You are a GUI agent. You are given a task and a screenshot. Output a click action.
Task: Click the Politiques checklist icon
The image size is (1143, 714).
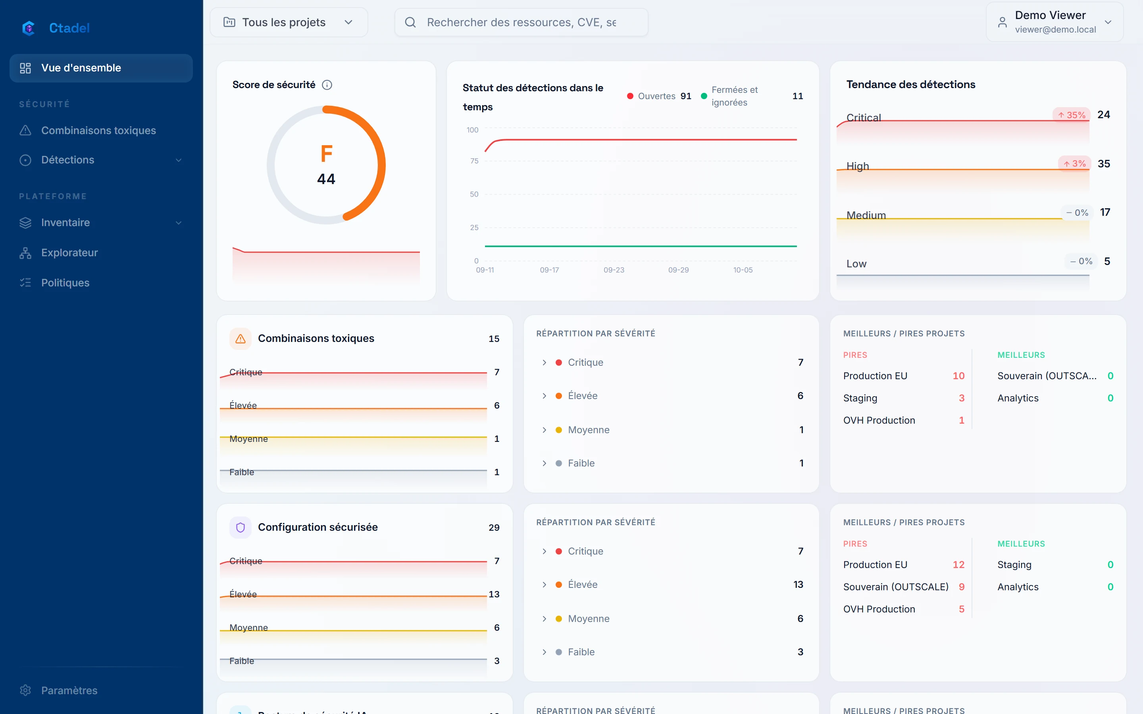tap(25, 282)
